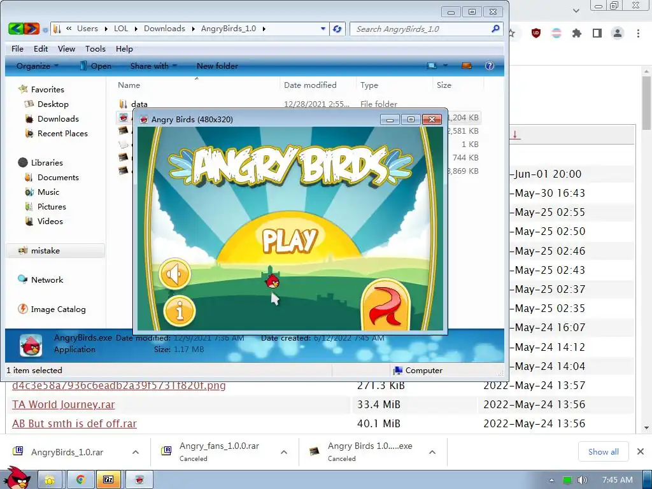Open Recent Places in the navigation pane

(x=62, y=134)
